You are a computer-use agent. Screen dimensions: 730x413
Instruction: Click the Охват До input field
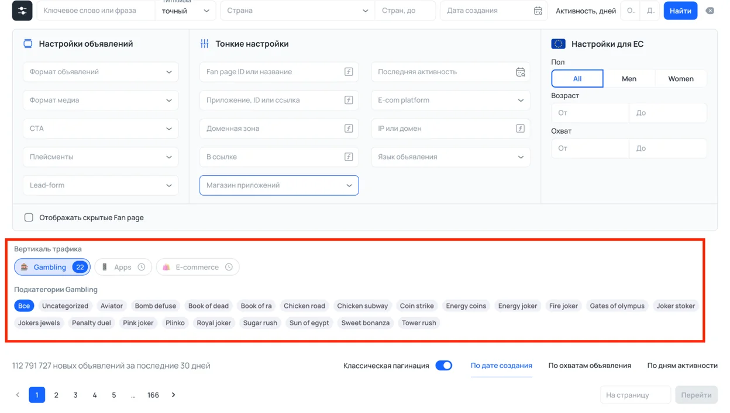click(668, 148)
